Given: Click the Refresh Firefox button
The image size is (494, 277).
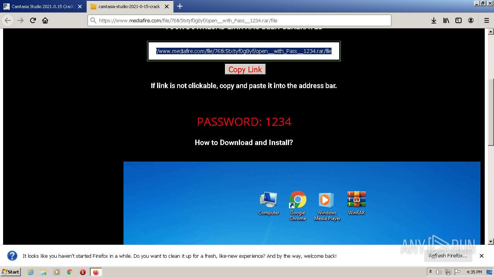Looking at the screenshot, I should coord(448,255).
